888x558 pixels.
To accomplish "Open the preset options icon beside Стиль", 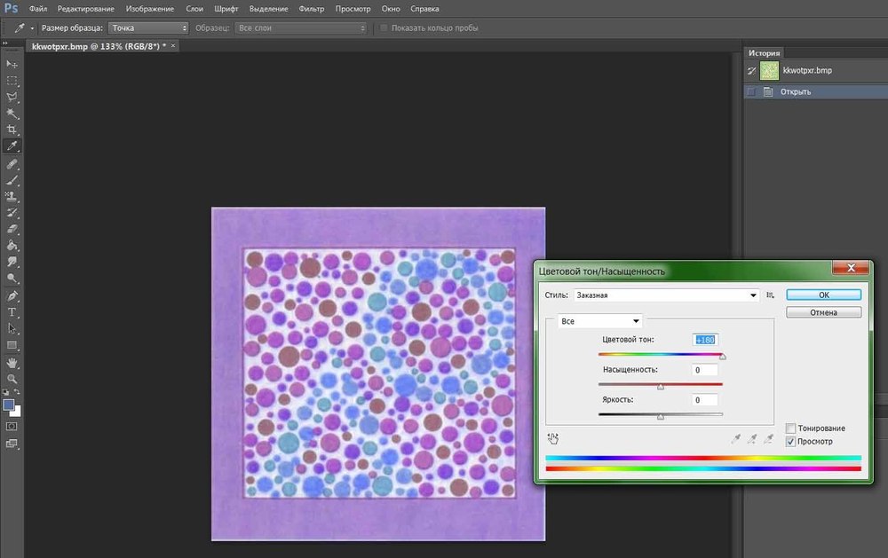I will click(x=771, y=295).
